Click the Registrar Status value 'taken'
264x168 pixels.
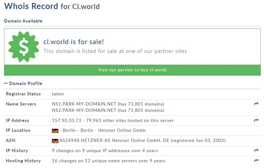click(x=58, y=94)
